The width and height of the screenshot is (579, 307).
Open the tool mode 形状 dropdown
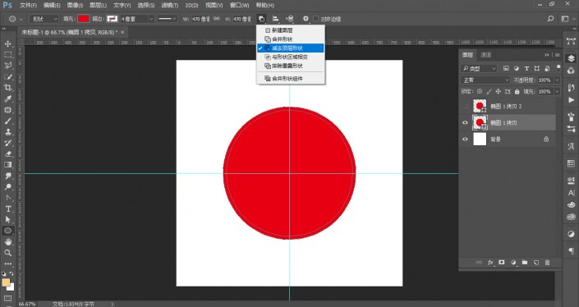pyautogui.click(x=44, y=19)
